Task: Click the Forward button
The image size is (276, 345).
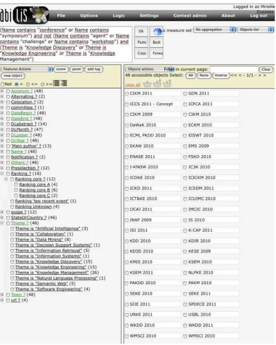Action: click(156, 53)
